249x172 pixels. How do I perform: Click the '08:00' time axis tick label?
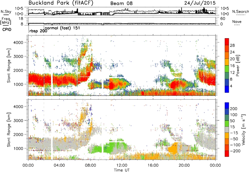point(91,165)
